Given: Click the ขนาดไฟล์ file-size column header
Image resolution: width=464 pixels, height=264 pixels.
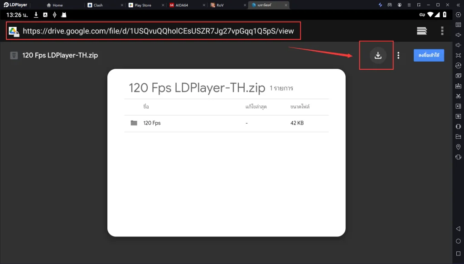Looking at the screenshot, I should pyautogui.click(x=300, y=107).
